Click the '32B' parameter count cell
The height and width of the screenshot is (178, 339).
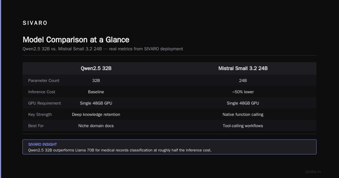tap(96, 81)
